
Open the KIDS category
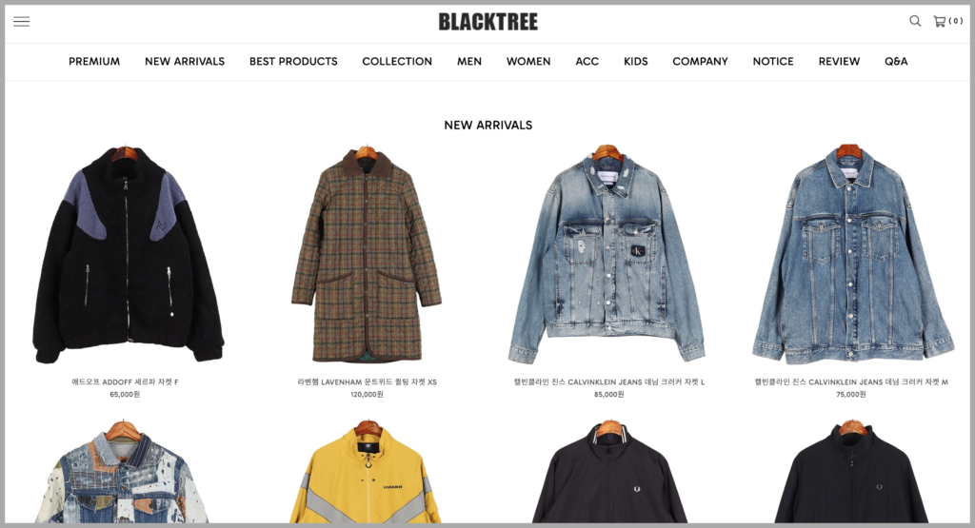pos(635,62)
